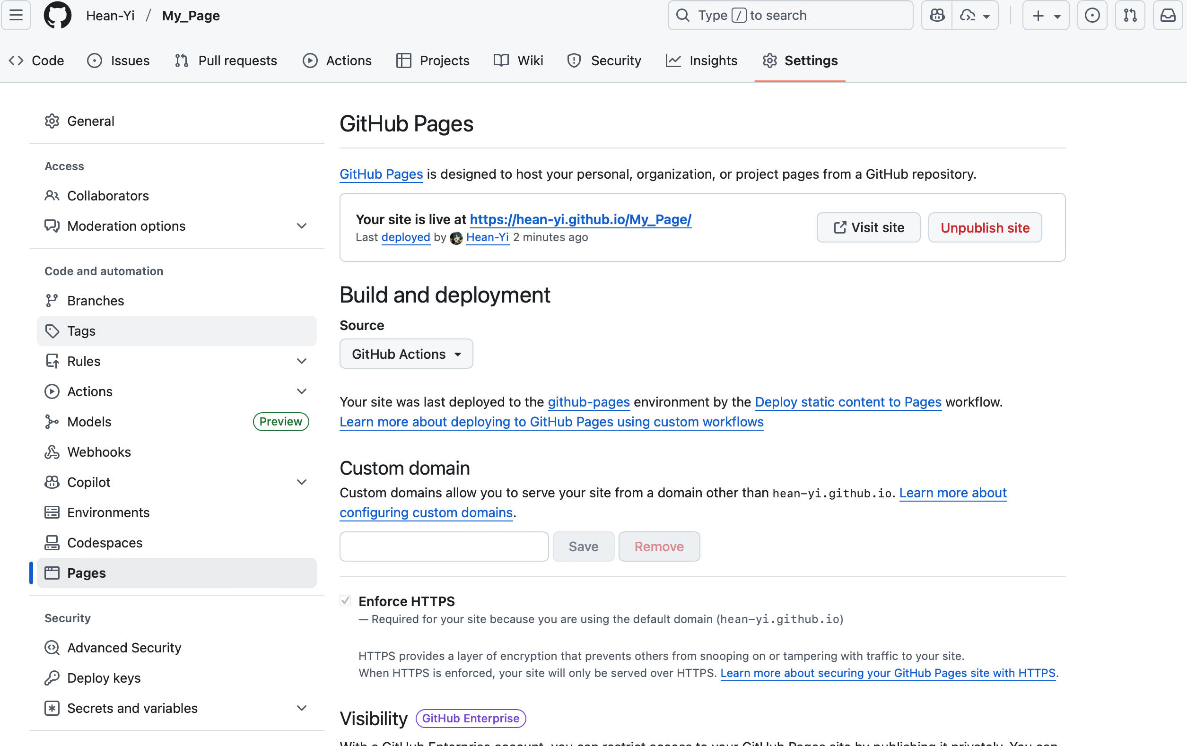Screen dimensions: 1187x746
Task: Switch to the Actions repository tab
Action: tap(337, 61)
